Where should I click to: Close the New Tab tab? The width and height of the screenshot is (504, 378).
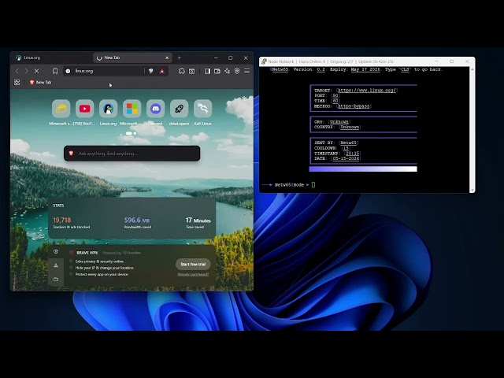[167, 57]
